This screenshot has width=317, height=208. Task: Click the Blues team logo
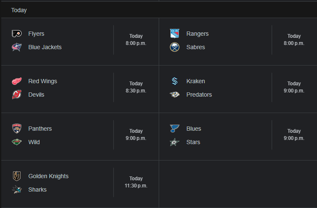pos(175,129)
